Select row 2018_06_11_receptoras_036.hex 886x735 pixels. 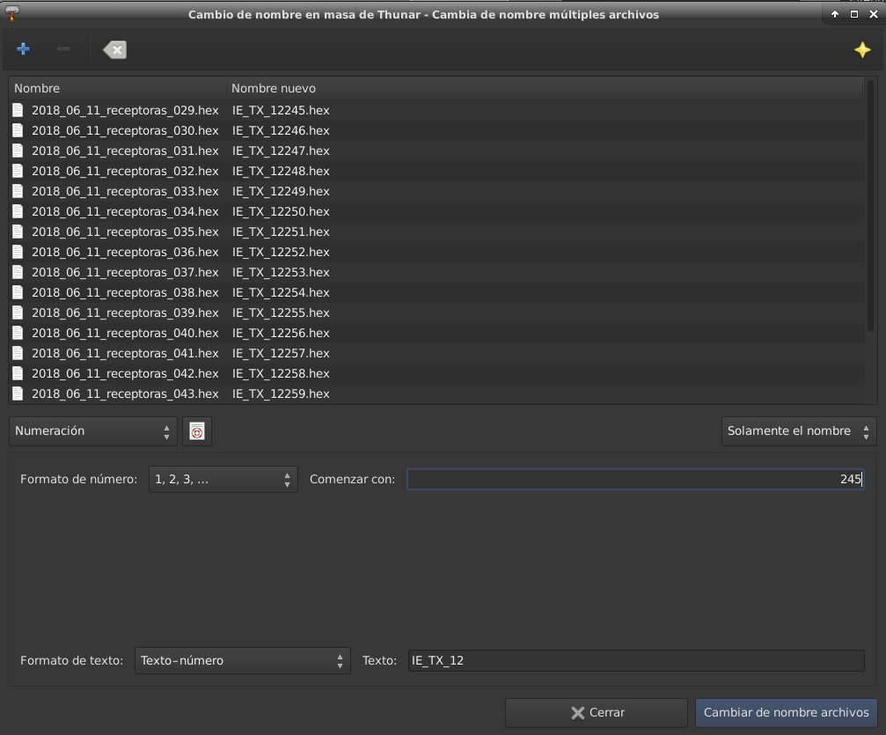tap(125, 252)
